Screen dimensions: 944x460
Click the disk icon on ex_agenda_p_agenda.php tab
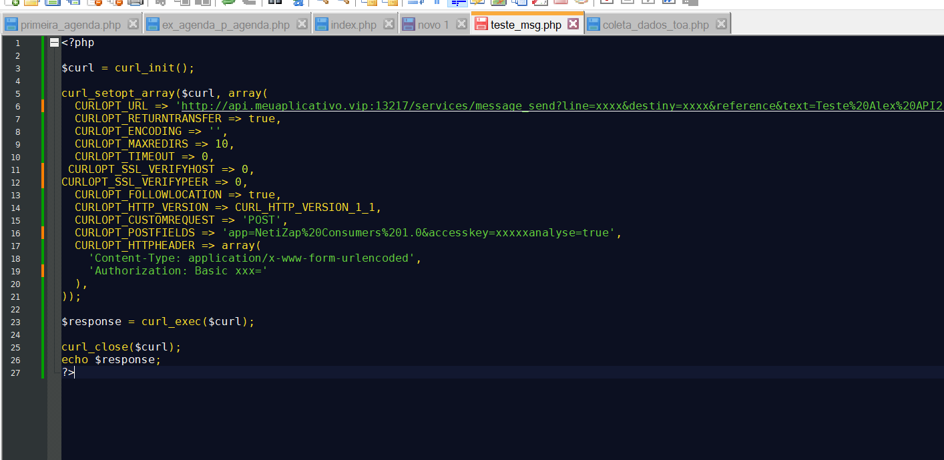(x=153, y=25)
